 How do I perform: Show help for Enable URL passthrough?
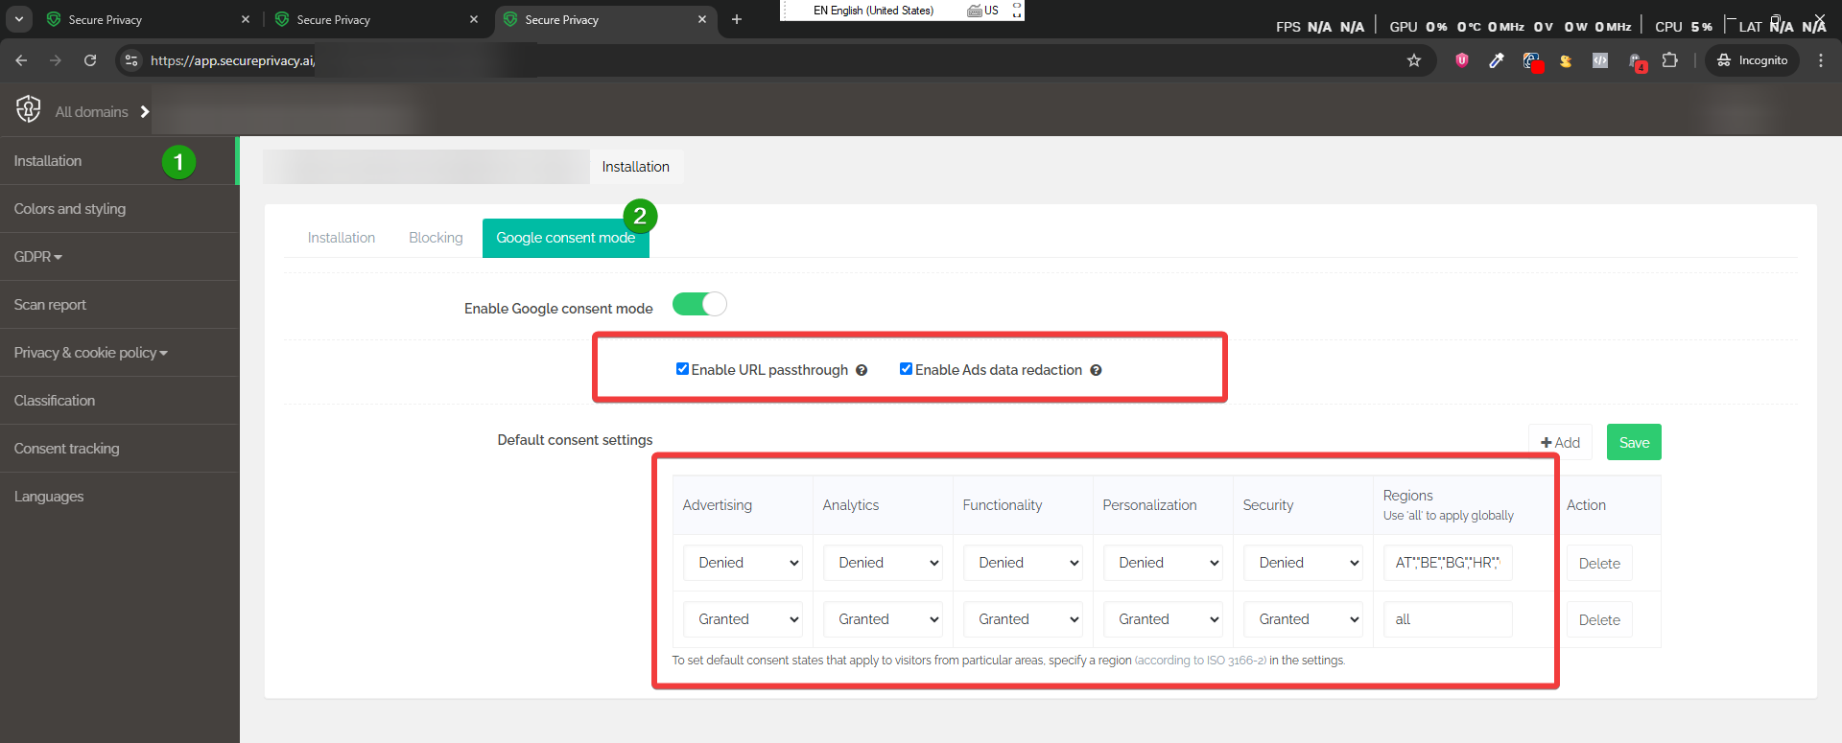[862, 371]
